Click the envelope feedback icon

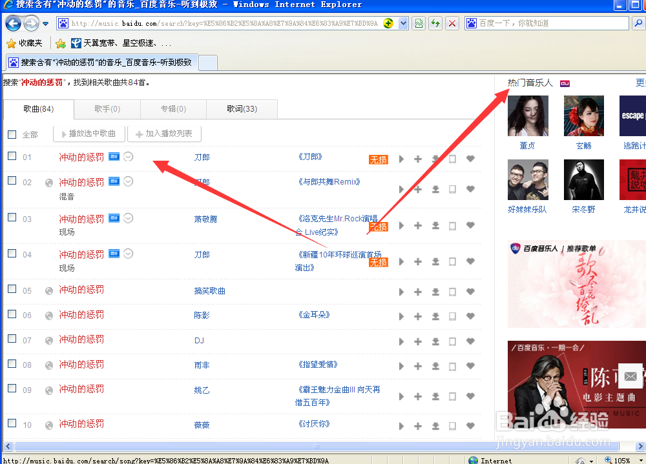tap(630, 376)
